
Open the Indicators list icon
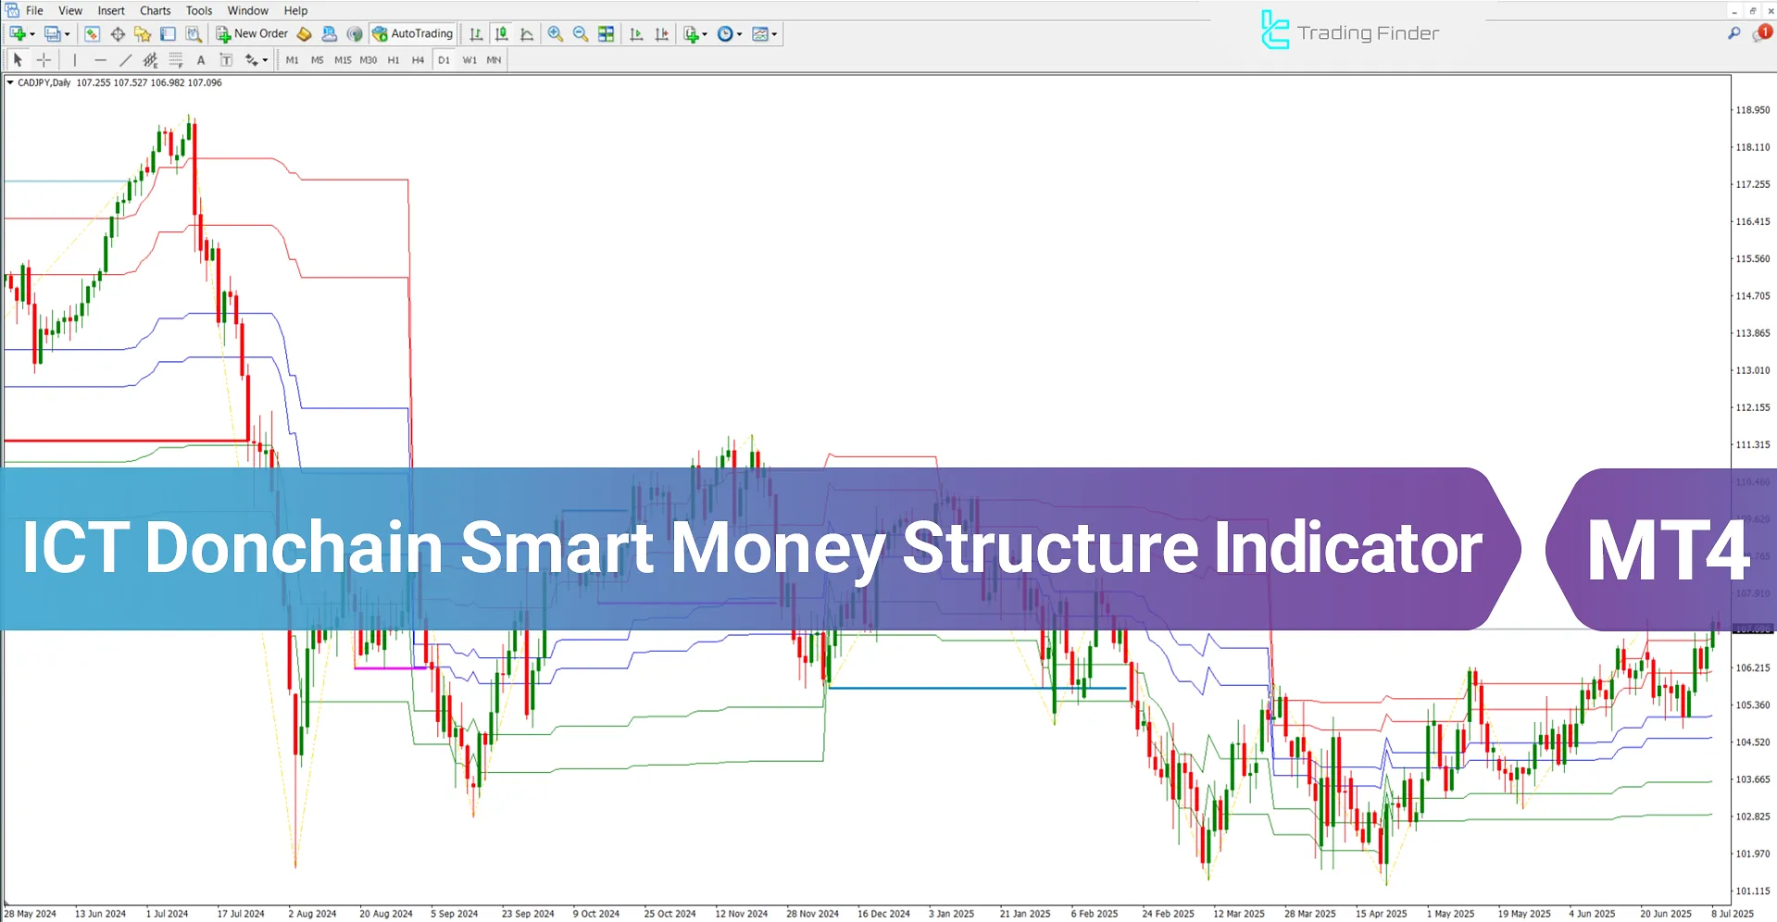click(691, 34)
